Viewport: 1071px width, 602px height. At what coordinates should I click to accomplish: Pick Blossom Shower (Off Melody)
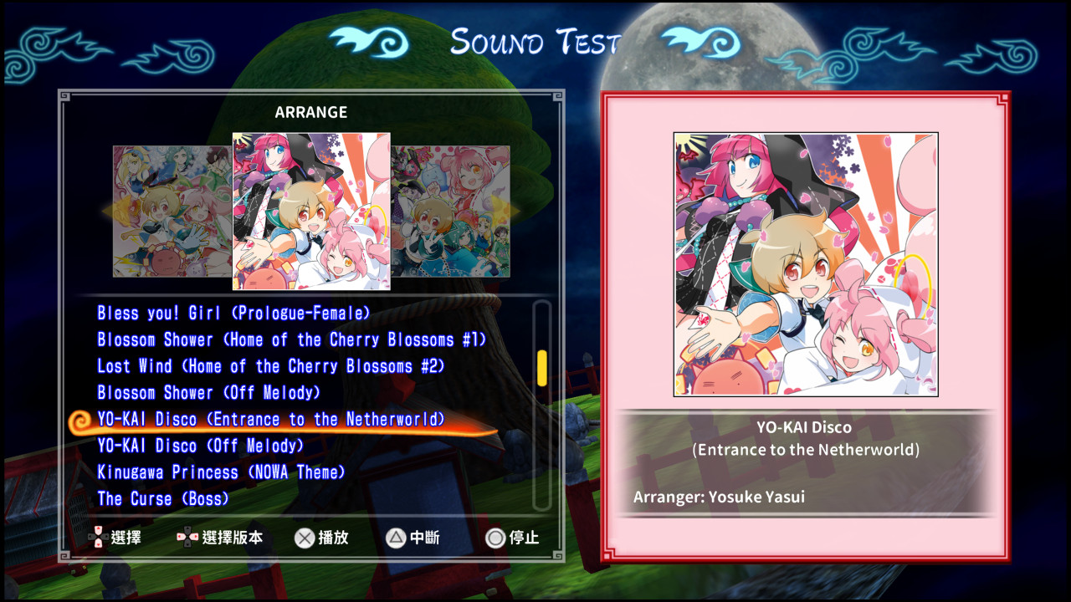(x=209, y=393)
